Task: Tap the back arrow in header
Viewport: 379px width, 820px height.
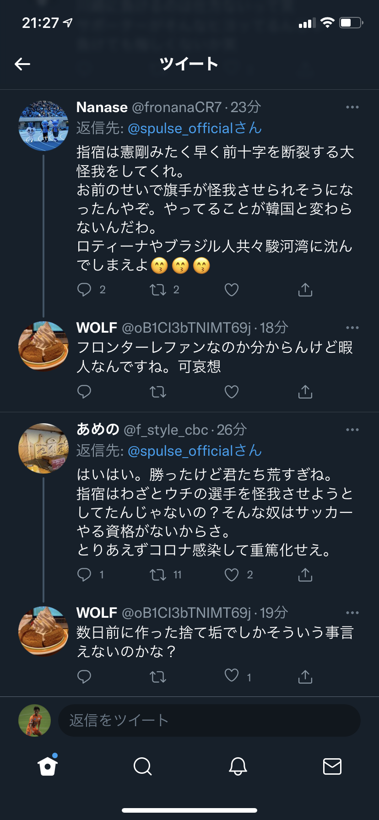Action: coord(22,64)
